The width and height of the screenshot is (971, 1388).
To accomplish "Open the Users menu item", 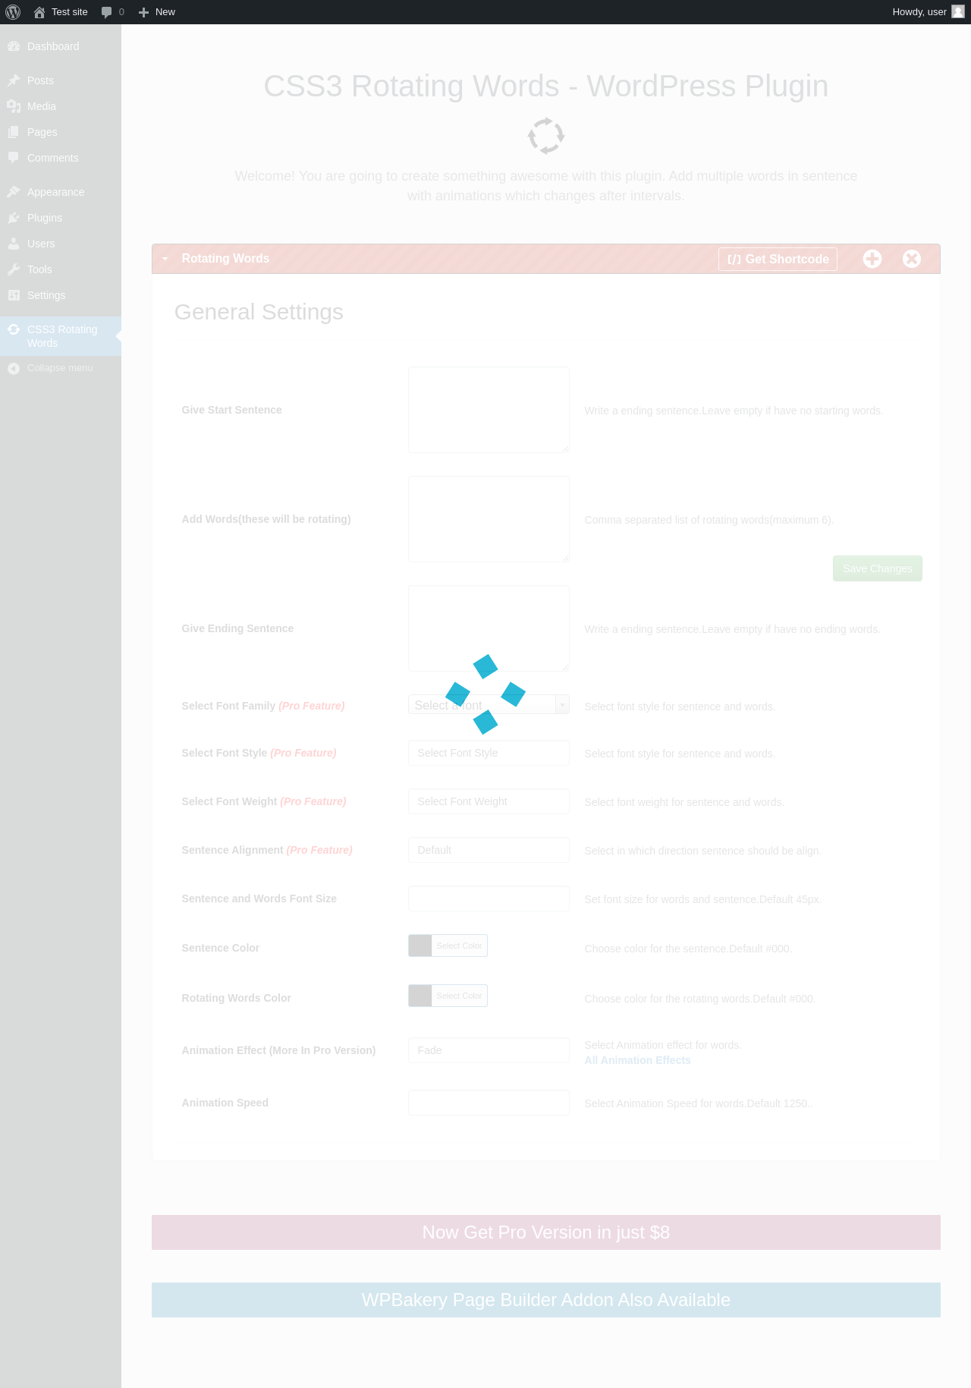I will [x=61, y=244].
